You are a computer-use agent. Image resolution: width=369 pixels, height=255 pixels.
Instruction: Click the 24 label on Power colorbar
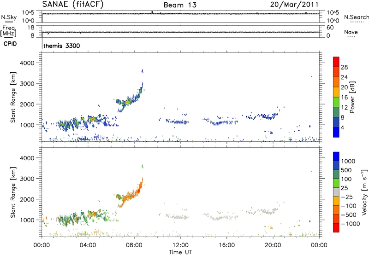coord(344,77)
